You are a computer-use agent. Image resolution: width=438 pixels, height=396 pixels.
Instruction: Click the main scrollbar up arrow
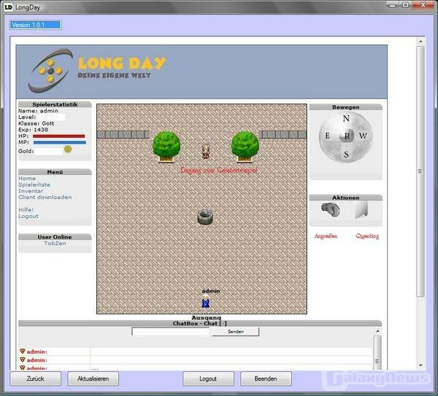pyautogui.click(x=420, y=42)
